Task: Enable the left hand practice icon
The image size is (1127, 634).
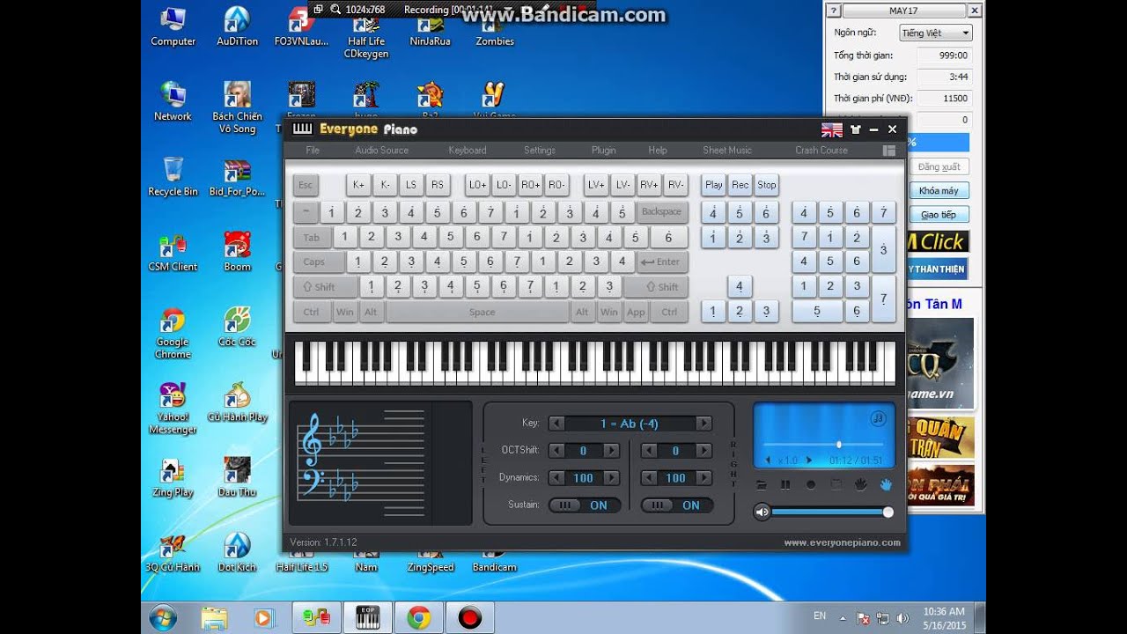Action: [861, 484]
